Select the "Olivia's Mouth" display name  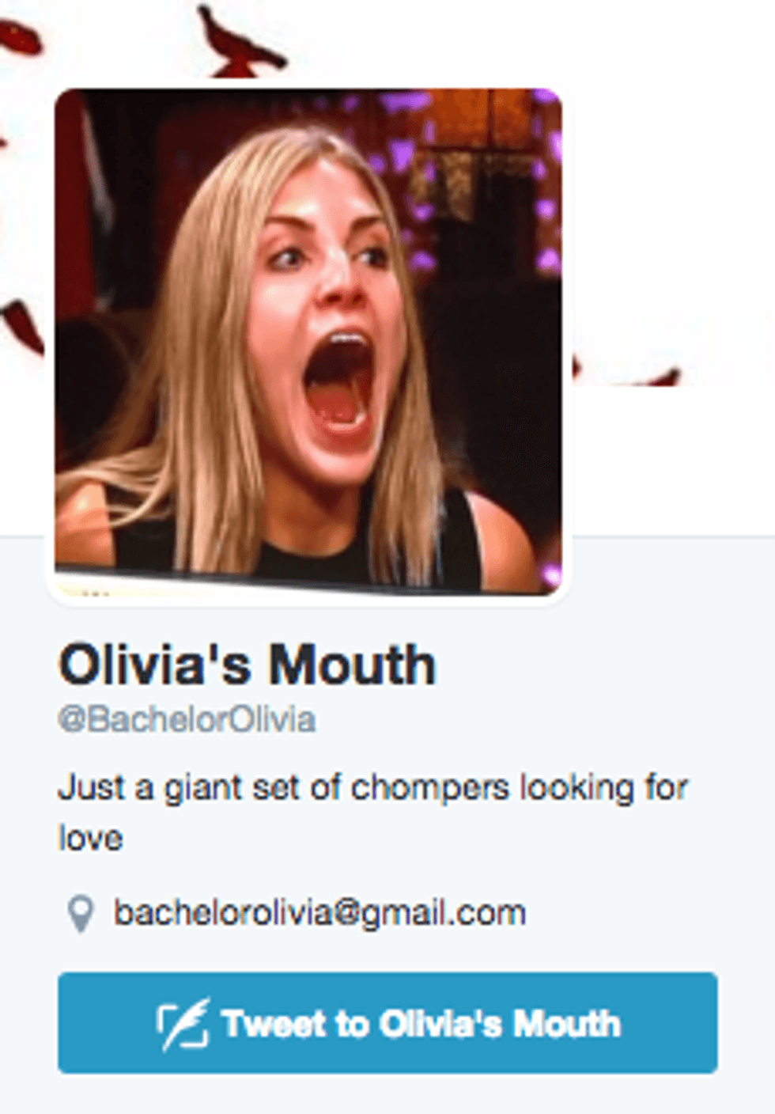click(247, 665)
